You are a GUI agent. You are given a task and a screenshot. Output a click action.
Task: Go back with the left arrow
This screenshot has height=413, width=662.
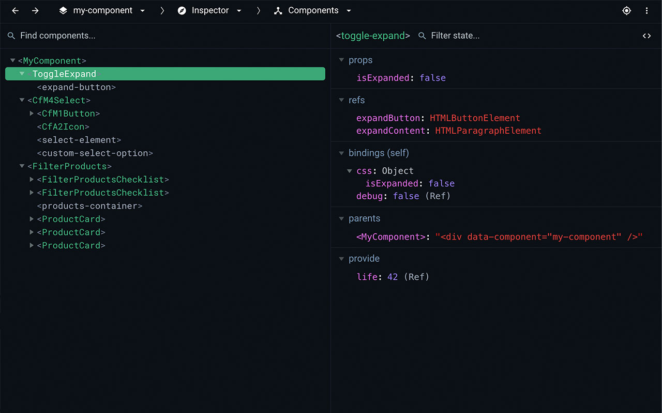point(16,10)
